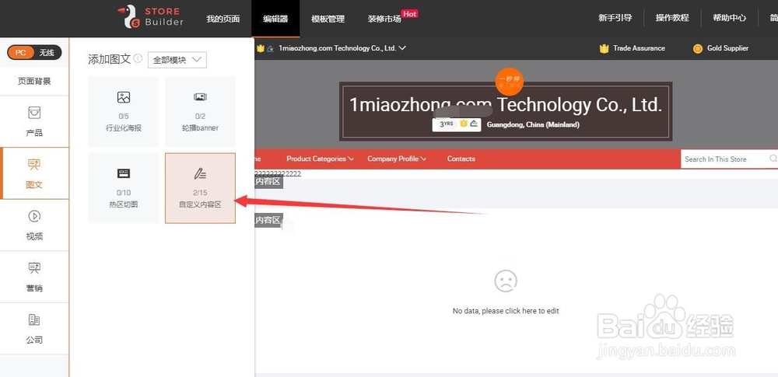Add the 轮播banner module
Viewport: 778px width, 377px height.
coord(200,112)
